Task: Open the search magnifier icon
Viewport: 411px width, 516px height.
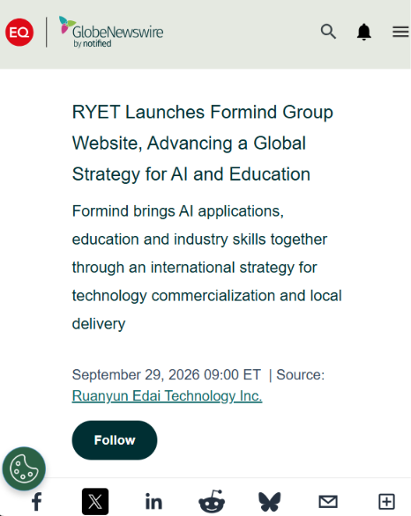Action: (x=328, y=32)
